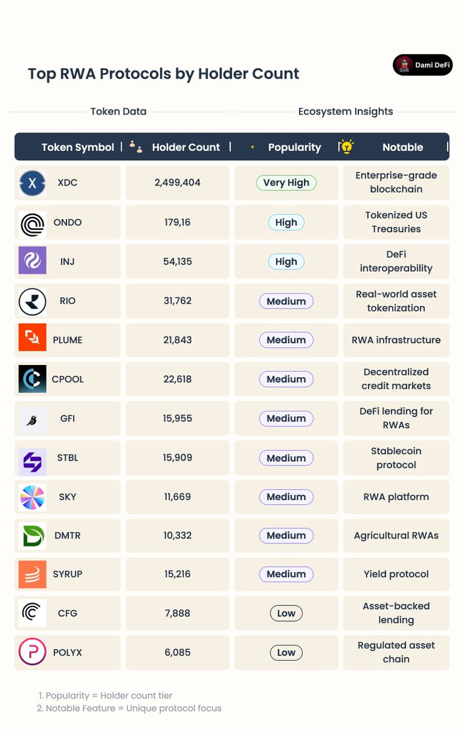Select the Holder Count column header
The width and height of the screenshot is (464, 730).
pos(186,147)
